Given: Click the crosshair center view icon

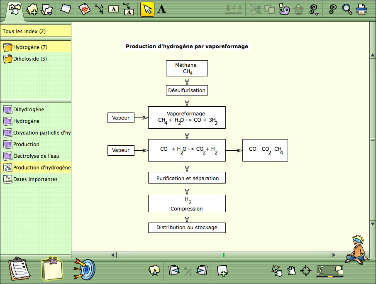Looking at the screenshot, I should (x=306, y=271).
